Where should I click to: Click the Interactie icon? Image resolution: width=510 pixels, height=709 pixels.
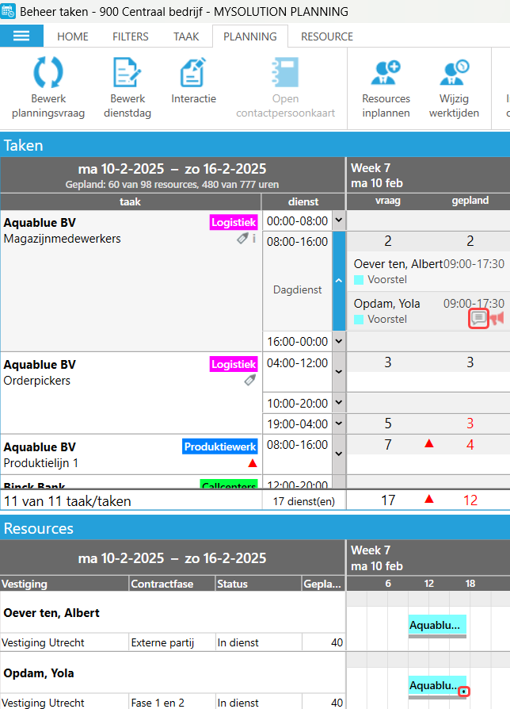click(193, 73)
